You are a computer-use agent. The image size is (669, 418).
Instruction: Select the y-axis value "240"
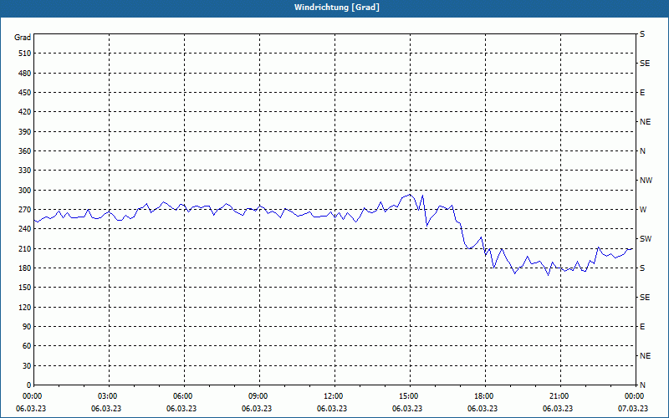pos(25,229)
